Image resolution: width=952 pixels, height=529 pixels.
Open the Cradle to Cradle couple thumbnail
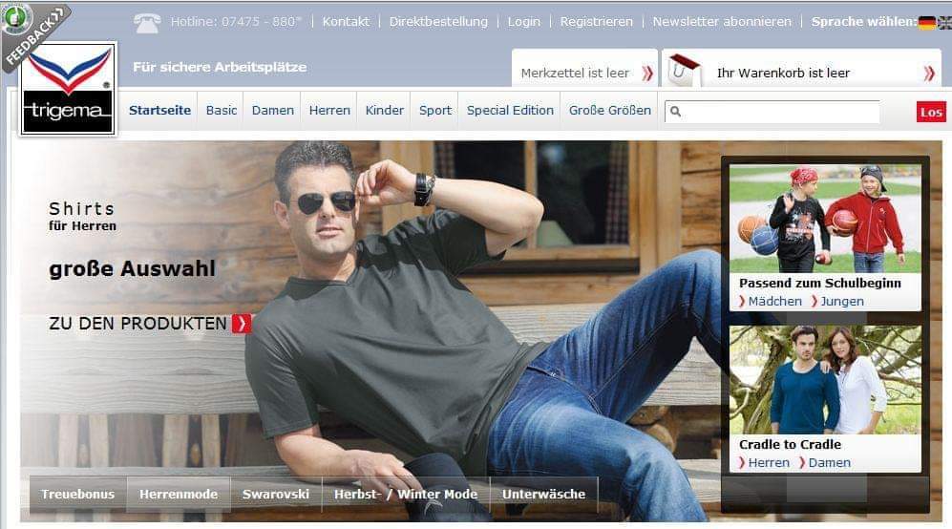(825, 380)
